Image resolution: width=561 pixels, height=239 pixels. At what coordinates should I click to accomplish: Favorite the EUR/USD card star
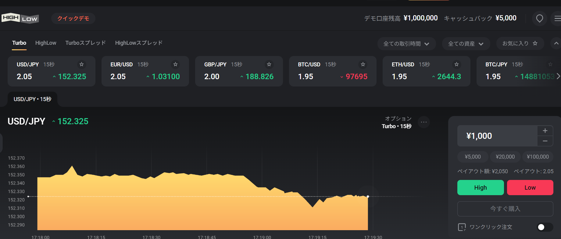coord(175,64)
